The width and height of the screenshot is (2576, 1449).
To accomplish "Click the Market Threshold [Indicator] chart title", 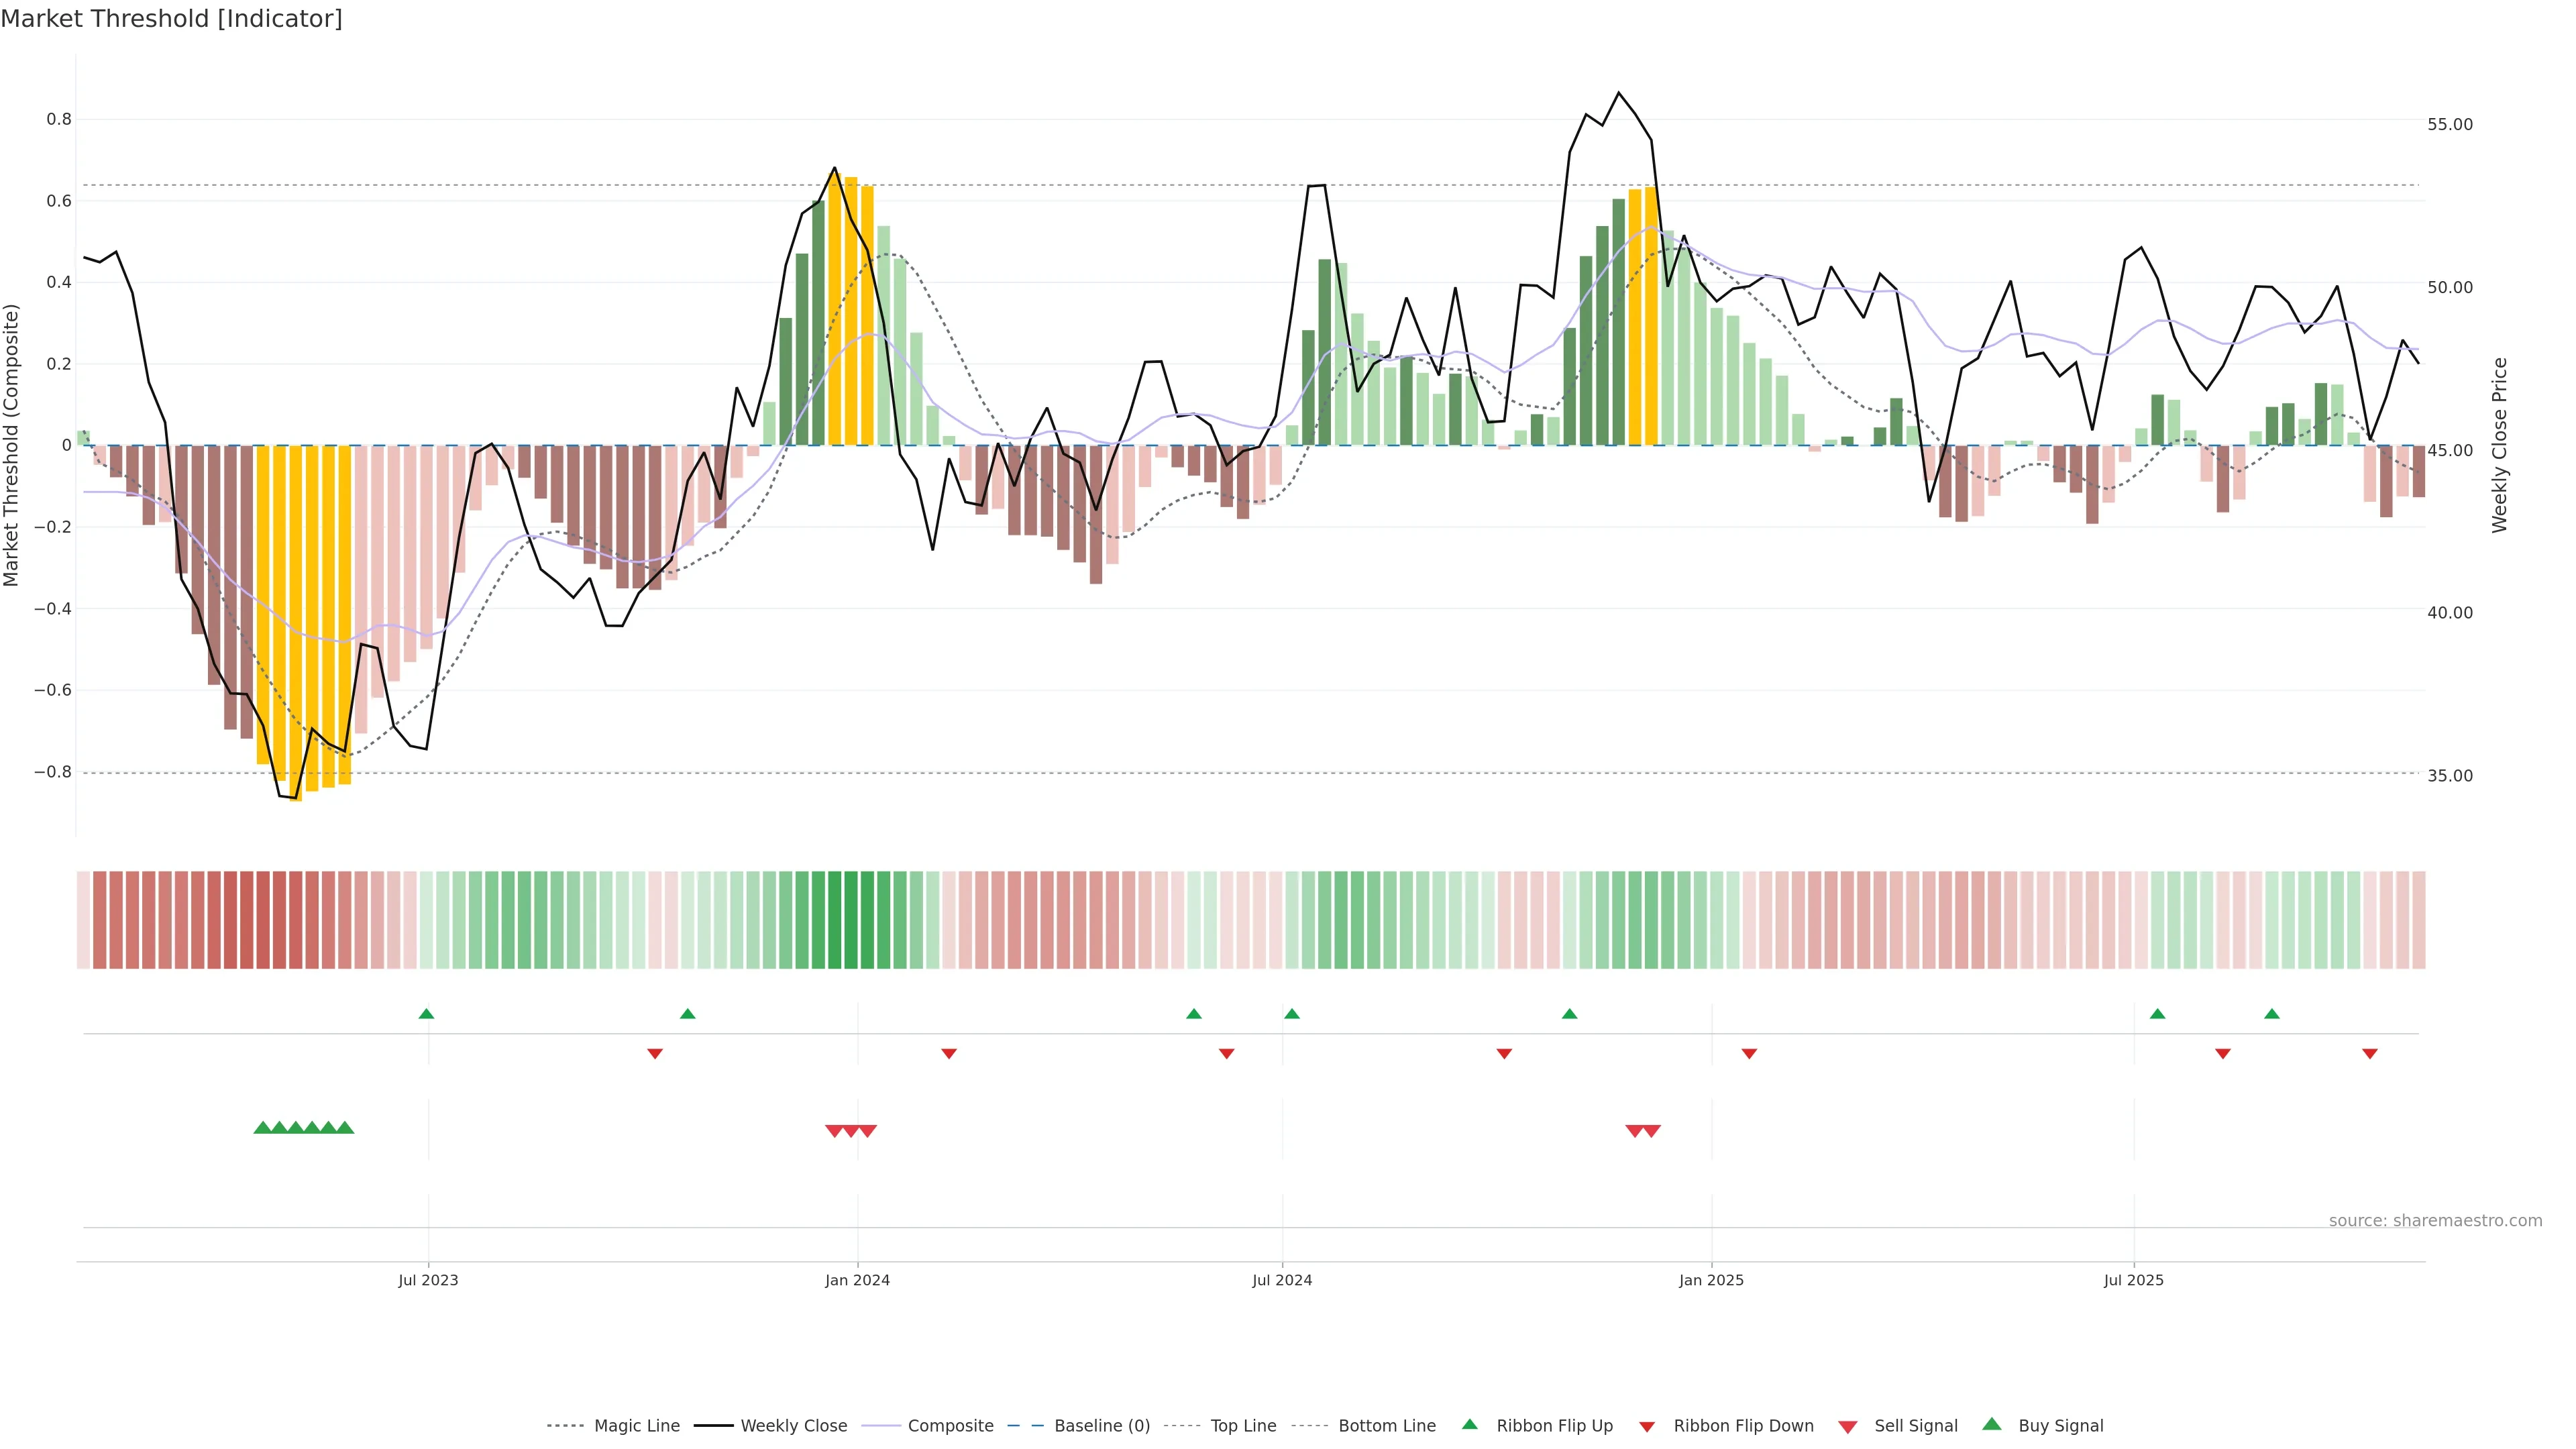I will pos(171,19).
